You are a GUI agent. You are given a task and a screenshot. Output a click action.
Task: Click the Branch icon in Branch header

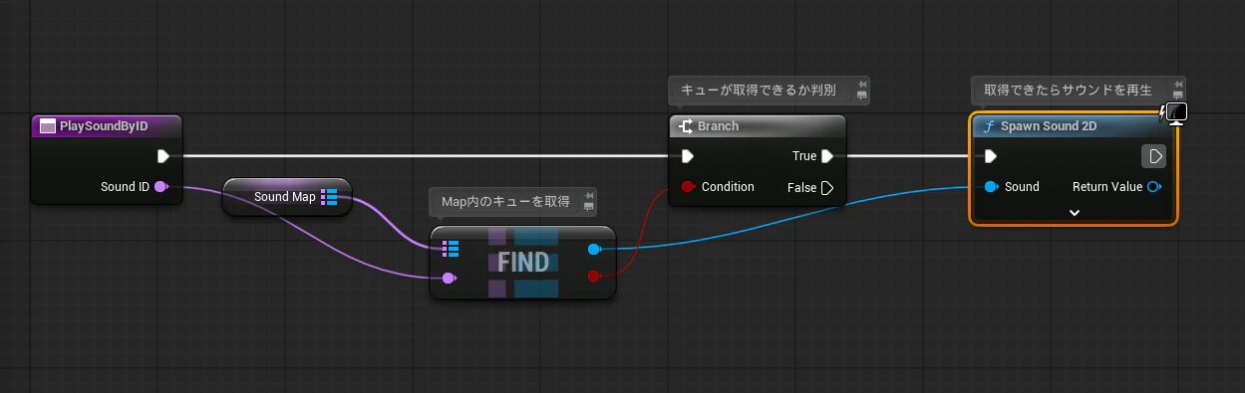tap(685, 126)
